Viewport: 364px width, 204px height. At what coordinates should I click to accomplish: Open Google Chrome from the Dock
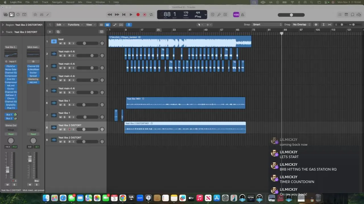click(123, 198)
